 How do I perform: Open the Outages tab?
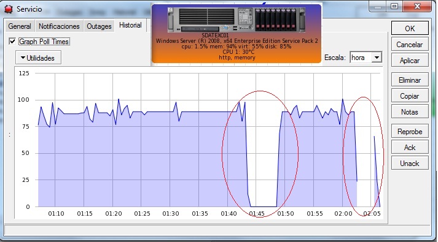coord(99,26)
